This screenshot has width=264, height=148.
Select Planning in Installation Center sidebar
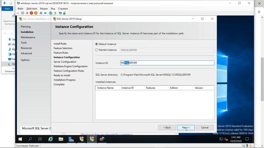pyautogui.click(x=26, y=27)
